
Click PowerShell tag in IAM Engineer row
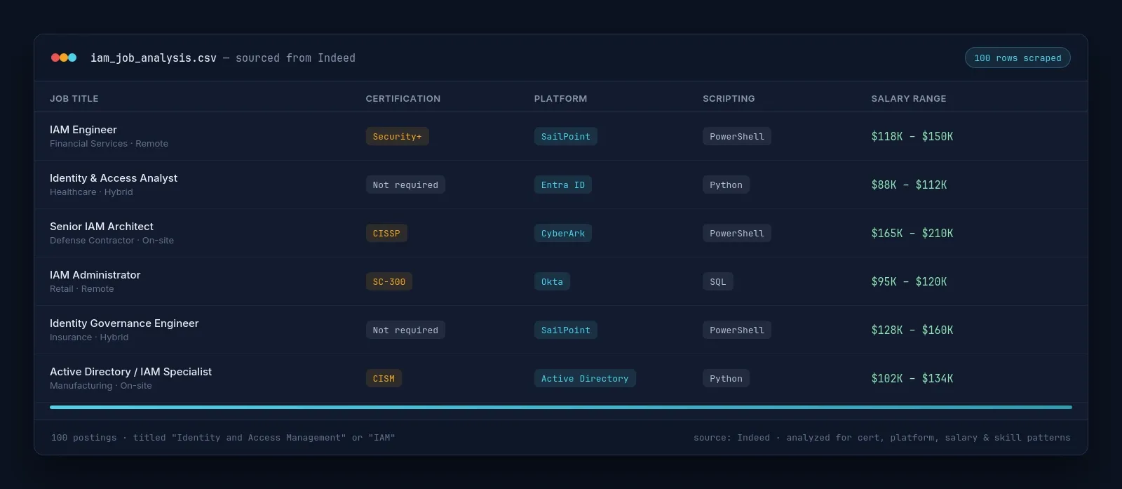click(737, 137)
